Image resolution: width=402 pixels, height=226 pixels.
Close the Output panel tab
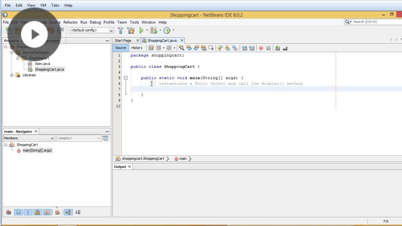tap(129, 167)
